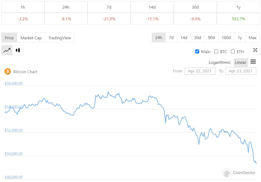The height and width of the screenshot is (182, 261).
Task: Uncheck the Main series checkbox
Action: [x=197, y=52]
